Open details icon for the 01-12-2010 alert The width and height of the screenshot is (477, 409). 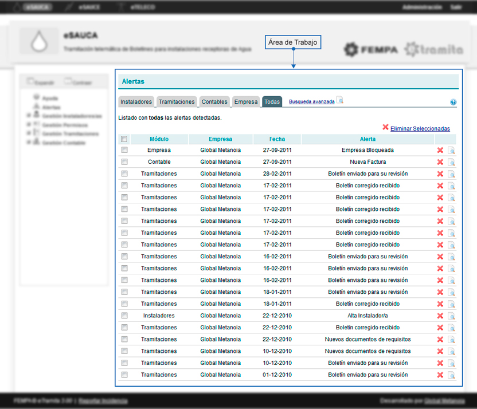tap(451, 375)
